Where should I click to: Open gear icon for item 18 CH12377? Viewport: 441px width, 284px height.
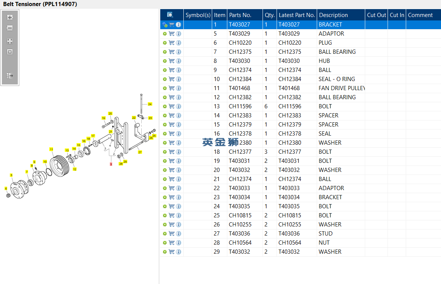[165, 152]
